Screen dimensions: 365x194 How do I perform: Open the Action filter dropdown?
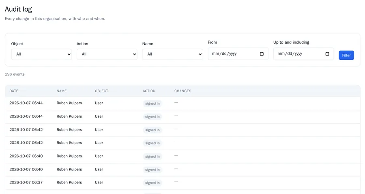[107, 54]
